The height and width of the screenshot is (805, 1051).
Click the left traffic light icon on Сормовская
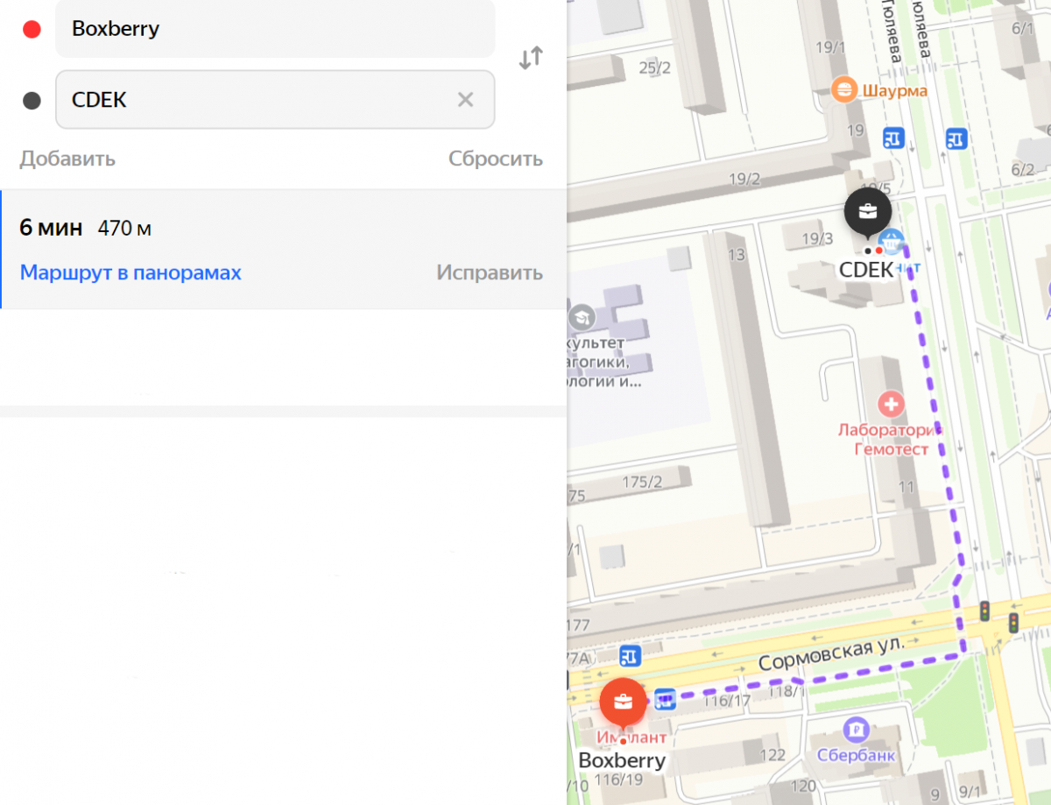click(x=984, y=611)
